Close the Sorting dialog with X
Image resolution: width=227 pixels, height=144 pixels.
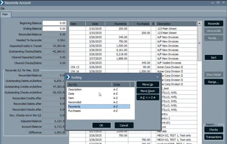(157, 77)
